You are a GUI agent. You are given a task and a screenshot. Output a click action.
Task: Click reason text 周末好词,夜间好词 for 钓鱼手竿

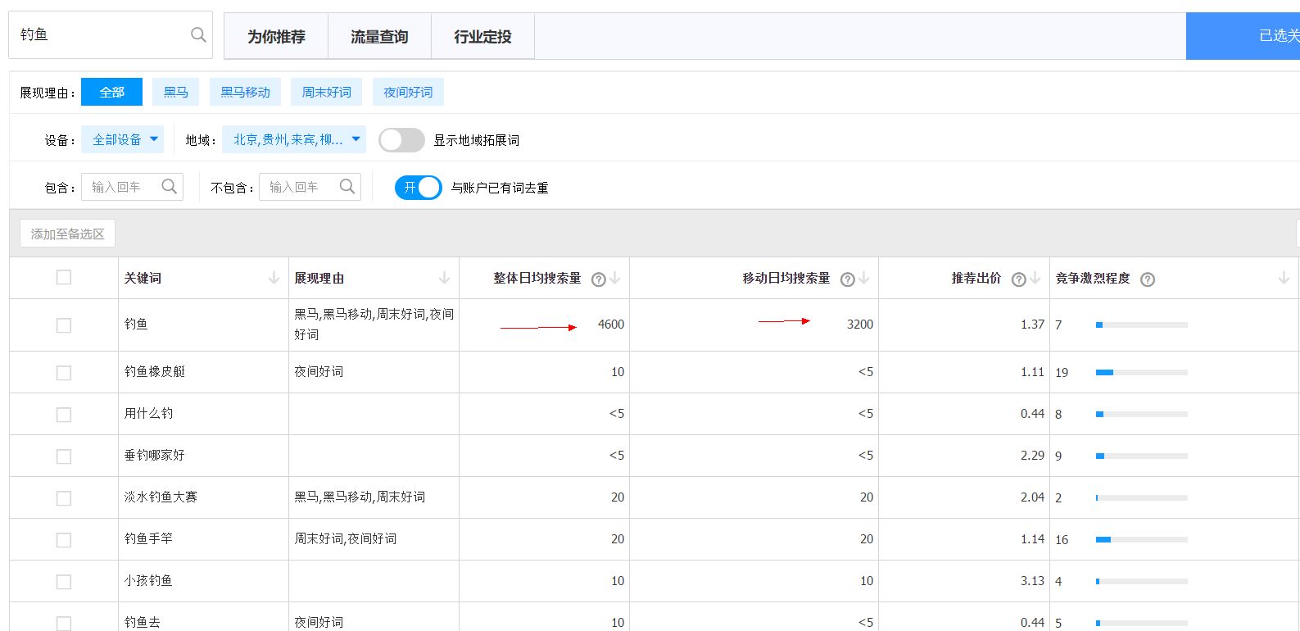click(346, 539)
